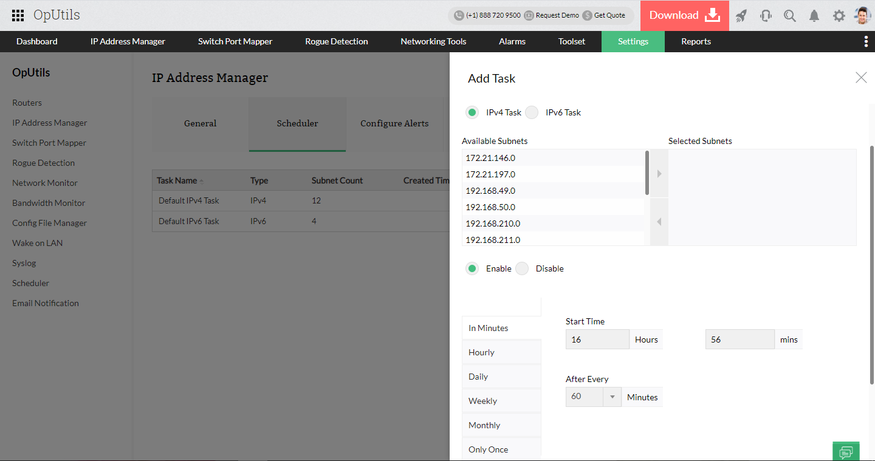
Task: Click the Request Demo screen icon
Action: [529, 16]
